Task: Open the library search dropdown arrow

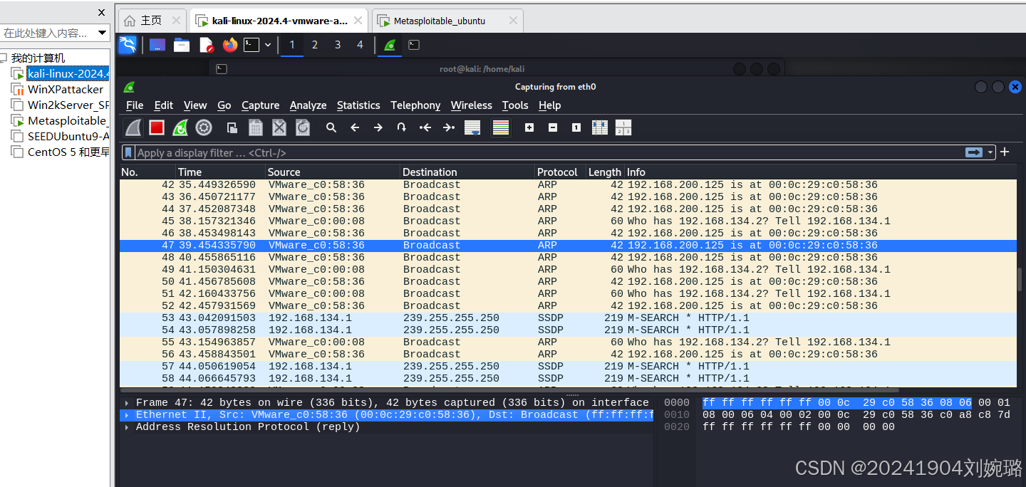Action: [103, 33]
